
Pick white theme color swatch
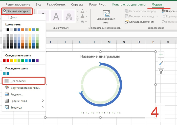(4, 30)
